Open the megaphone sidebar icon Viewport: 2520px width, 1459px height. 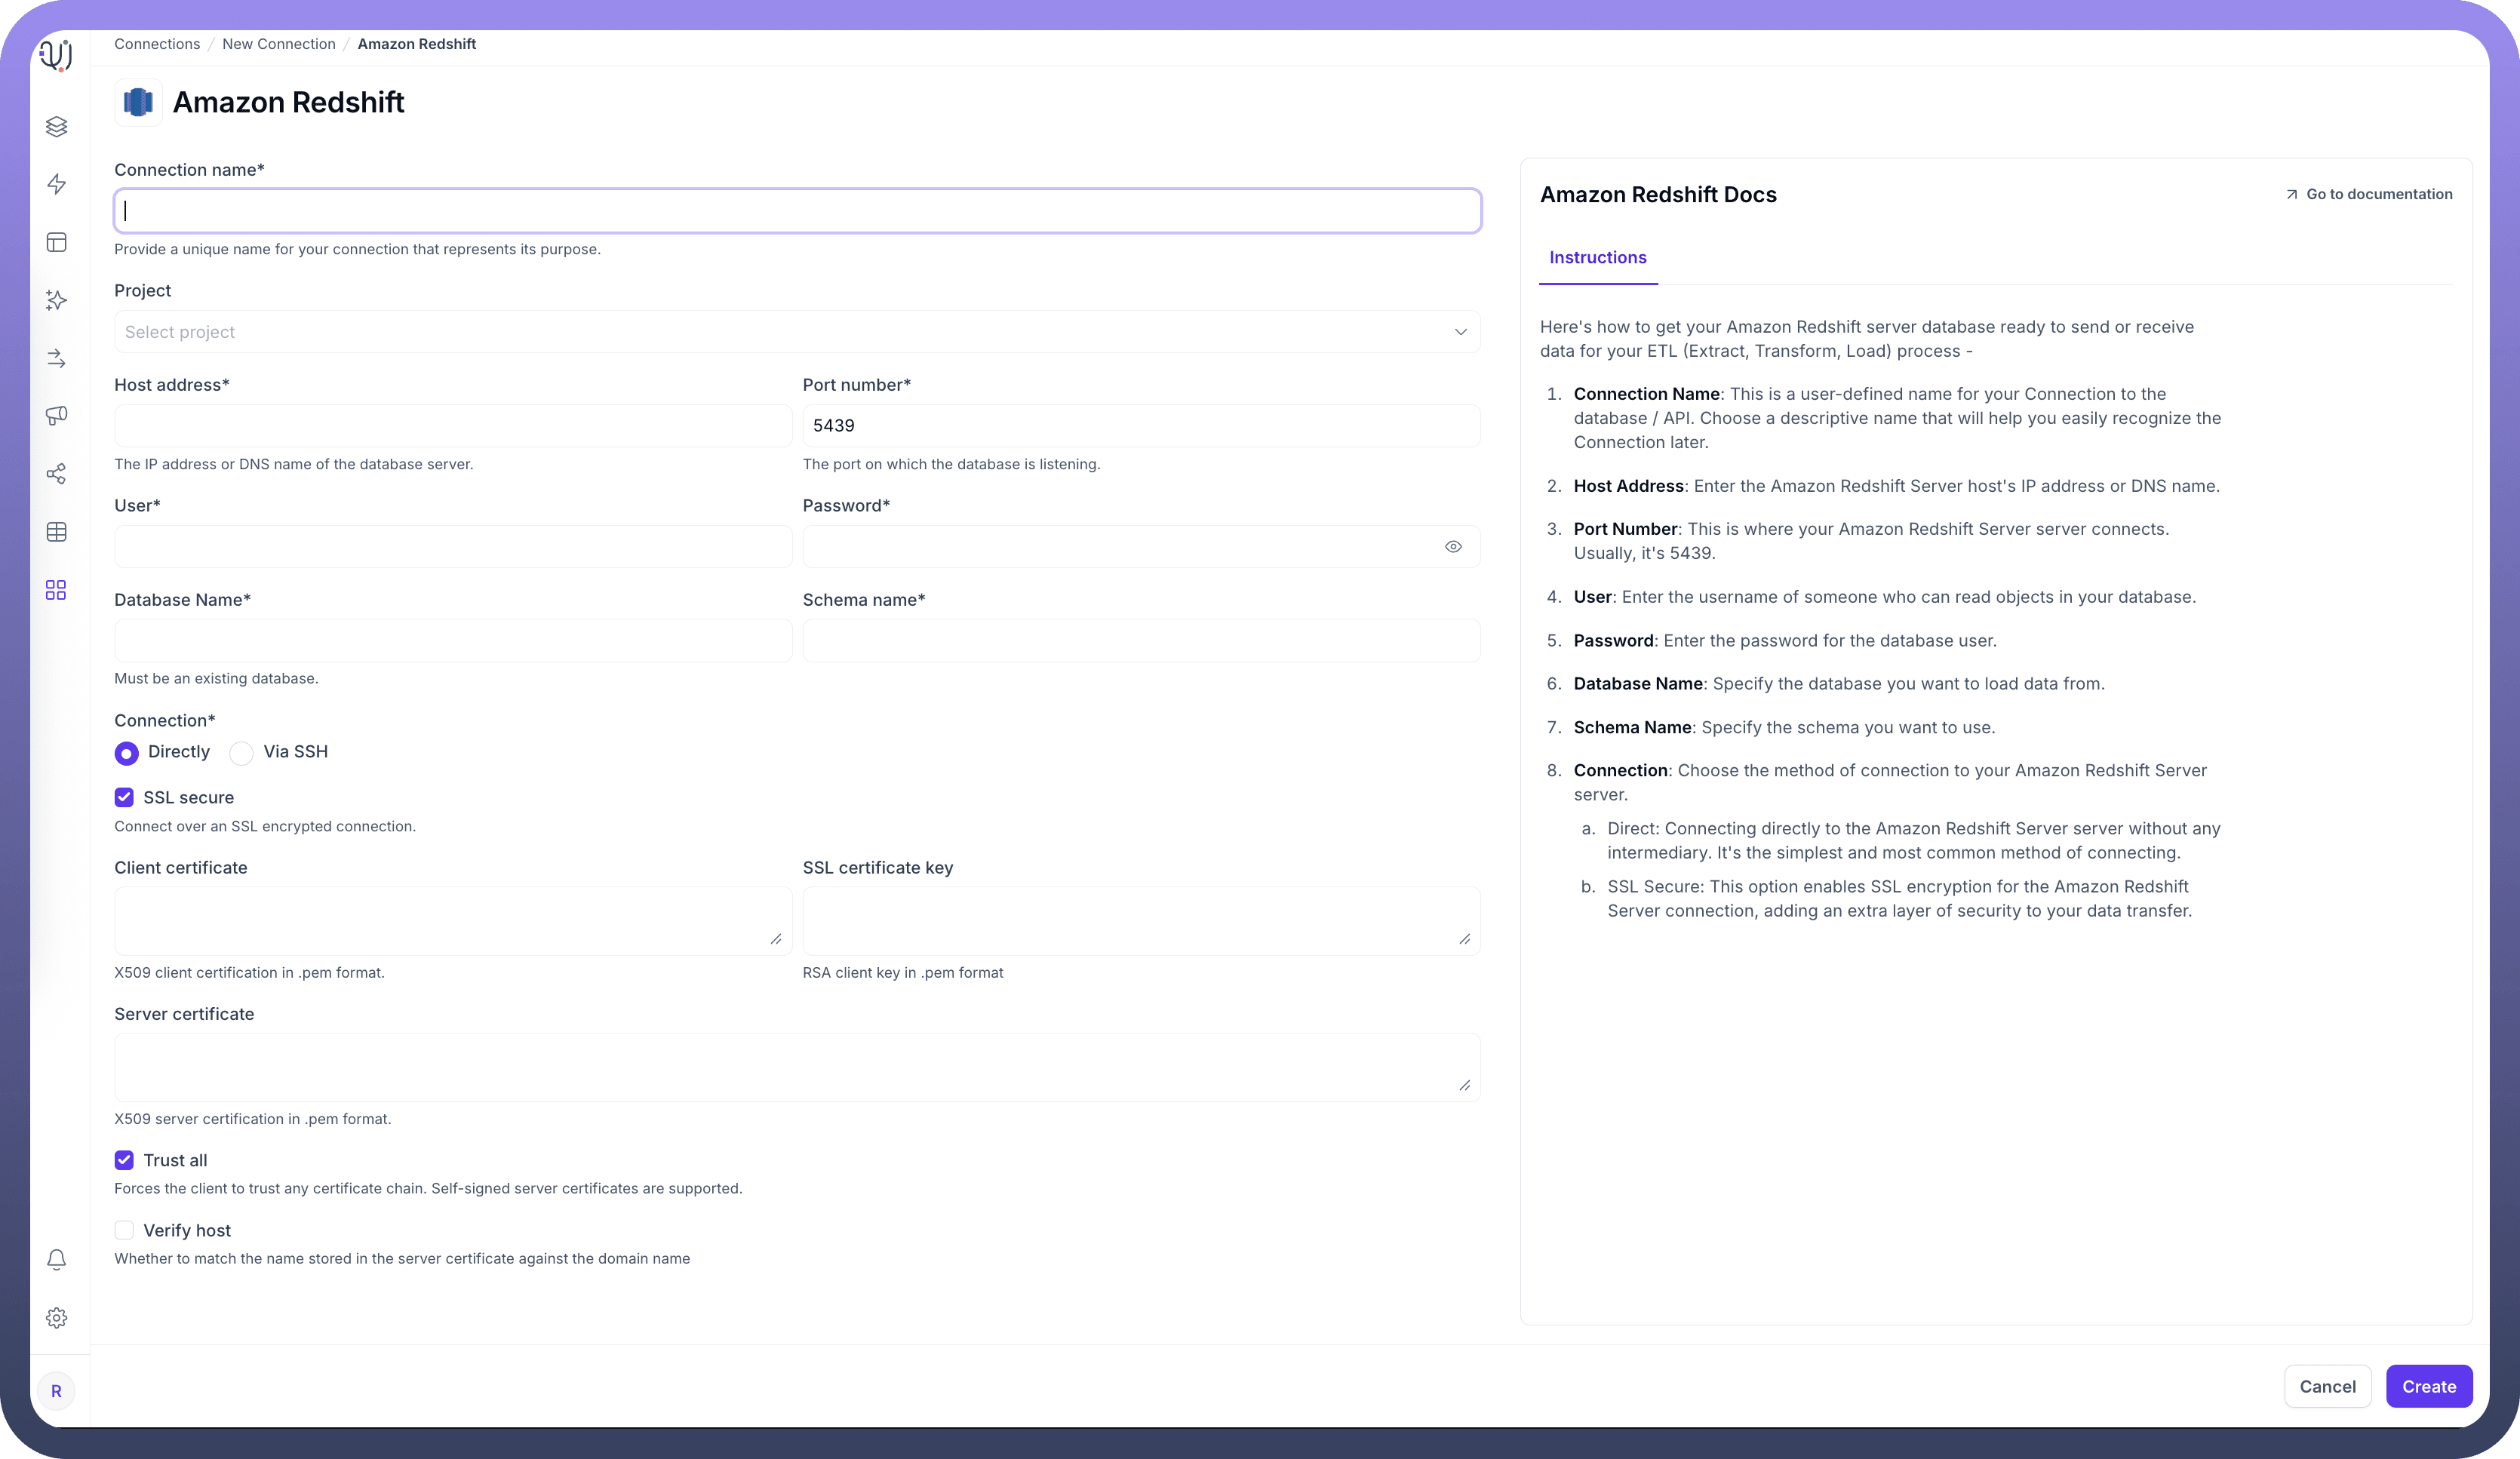(x=56, y=415)
